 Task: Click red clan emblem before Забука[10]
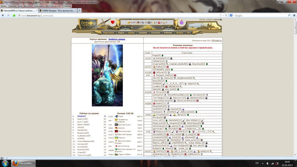click(x=154, y=73)
